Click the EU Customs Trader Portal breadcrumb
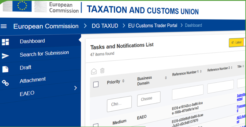This screenshot has width=246, height=127. (x=153, y=26)
